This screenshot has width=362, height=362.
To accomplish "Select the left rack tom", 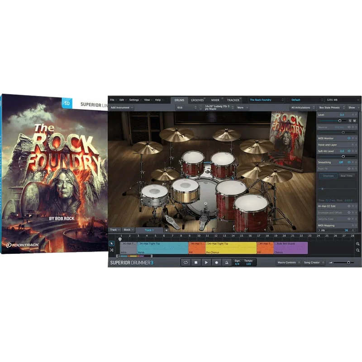I will (x=193, y=163).
